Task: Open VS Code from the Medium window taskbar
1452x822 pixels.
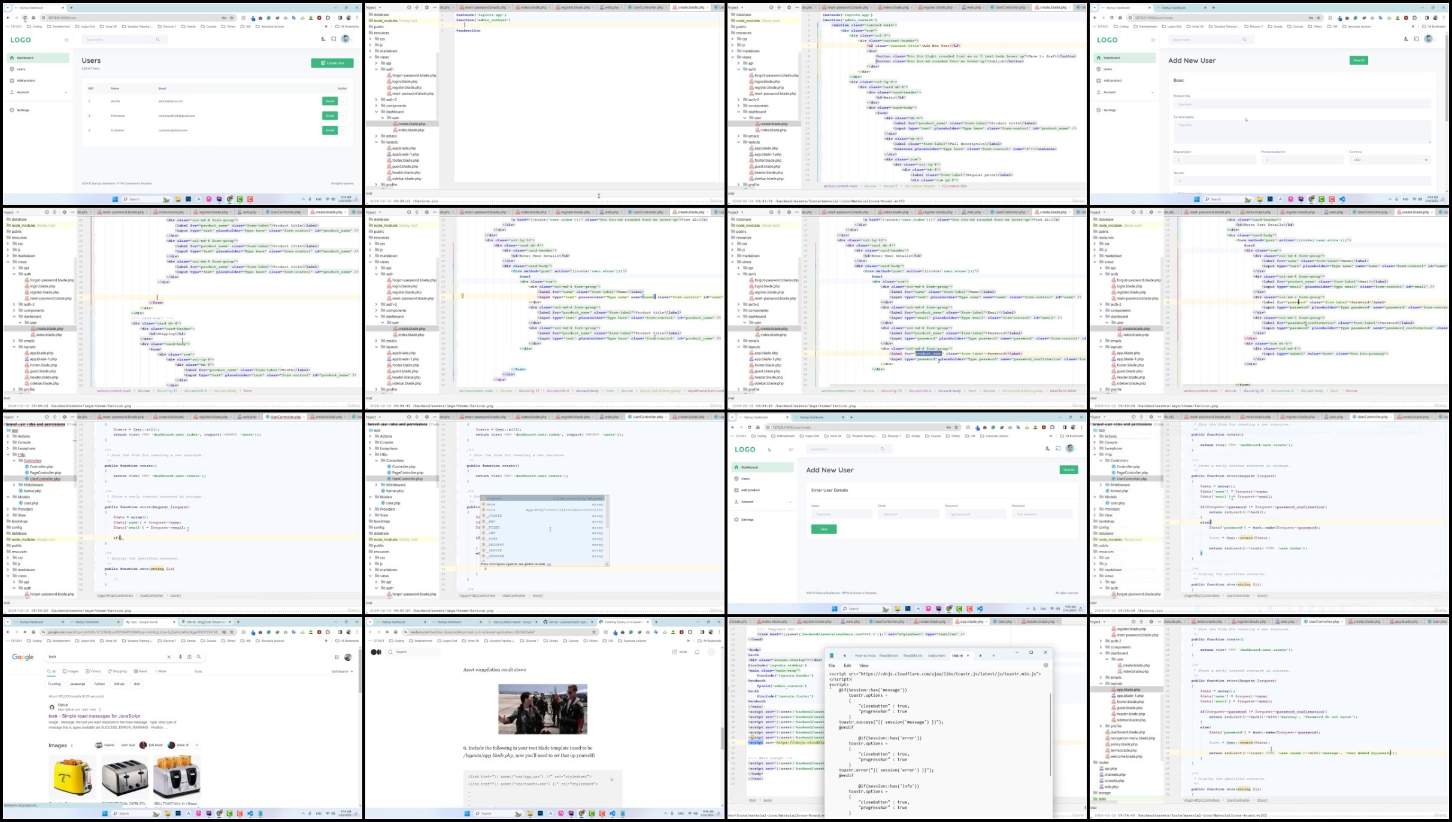Action: (613, 813)
